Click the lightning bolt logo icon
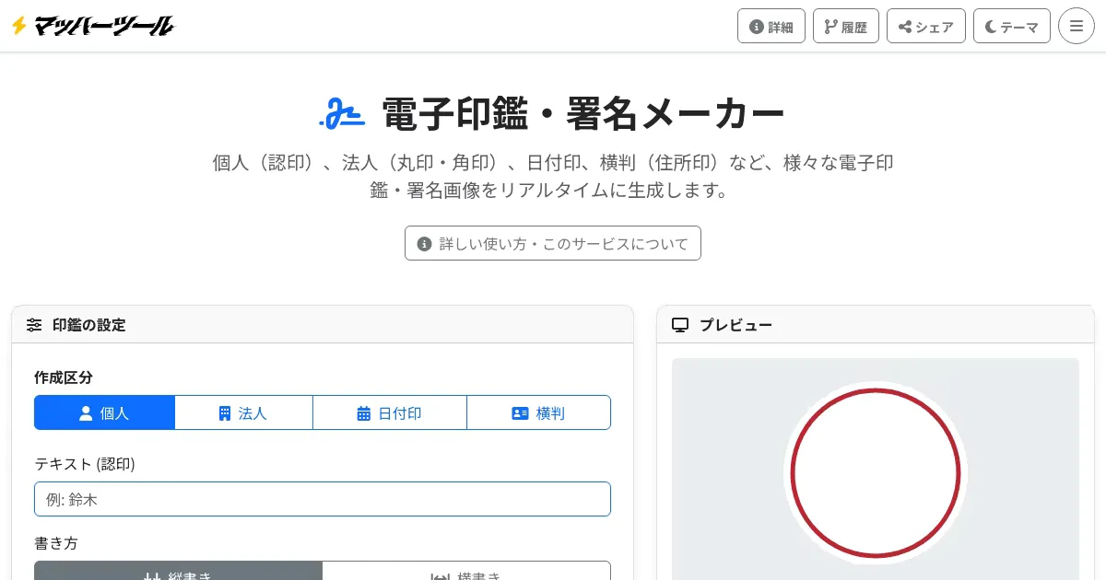The image size is (1106, 580). (18, 26)
